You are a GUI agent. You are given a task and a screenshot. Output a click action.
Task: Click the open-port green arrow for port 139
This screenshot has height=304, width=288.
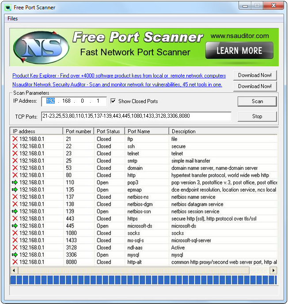[x=15, y=212]
